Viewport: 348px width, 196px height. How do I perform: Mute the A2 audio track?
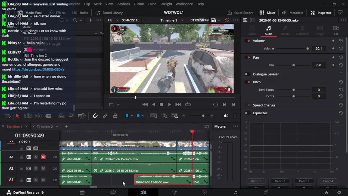click(x=43, y=169)
